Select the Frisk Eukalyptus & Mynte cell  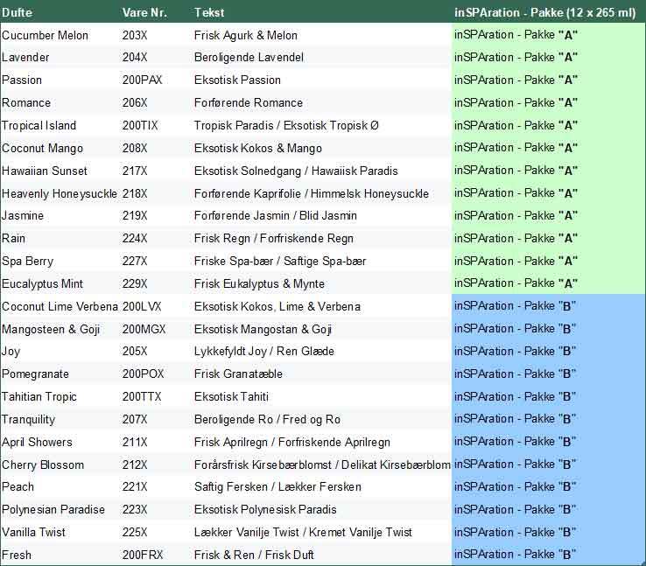(x=259, y=283)
